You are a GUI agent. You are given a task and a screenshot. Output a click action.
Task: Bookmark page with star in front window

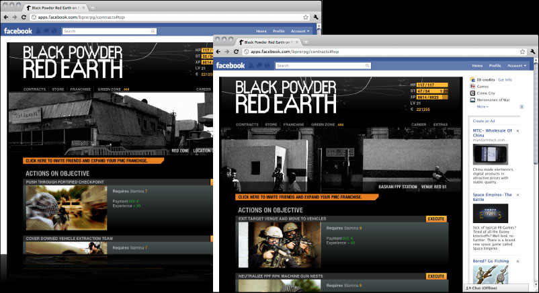[x=522, y=52]
